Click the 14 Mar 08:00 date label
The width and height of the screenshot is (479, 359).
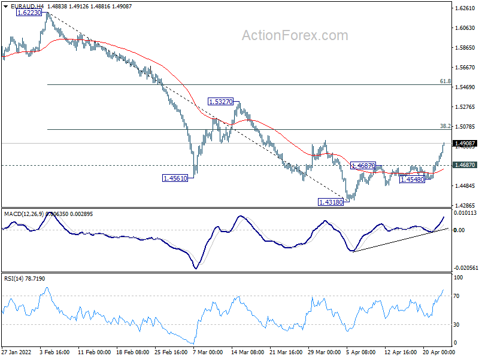pos(248,352)
